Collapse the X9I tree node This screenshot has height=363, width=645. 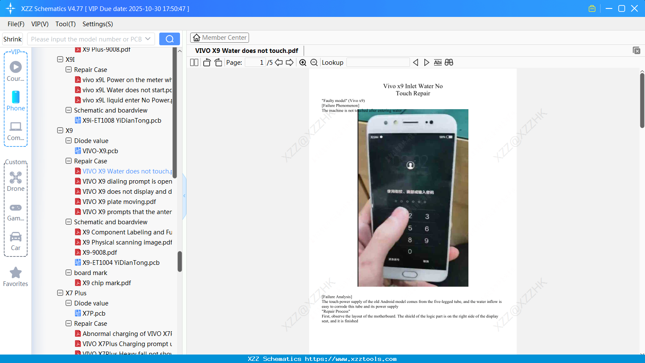(x=60, y=59)
